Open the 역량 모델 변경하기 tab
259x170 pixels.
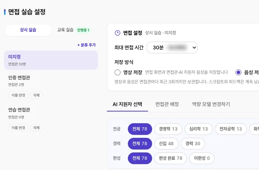211,104
